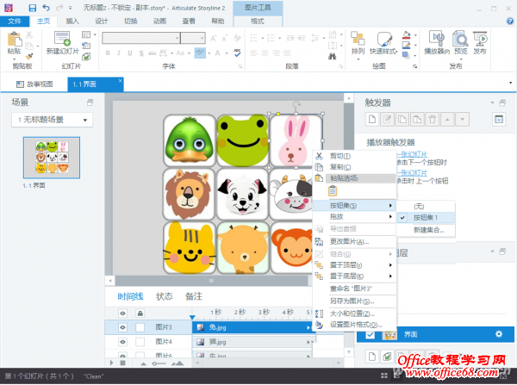Open the customize quick access toolbar arrow
Screen dimensions: 517x385
71,8
